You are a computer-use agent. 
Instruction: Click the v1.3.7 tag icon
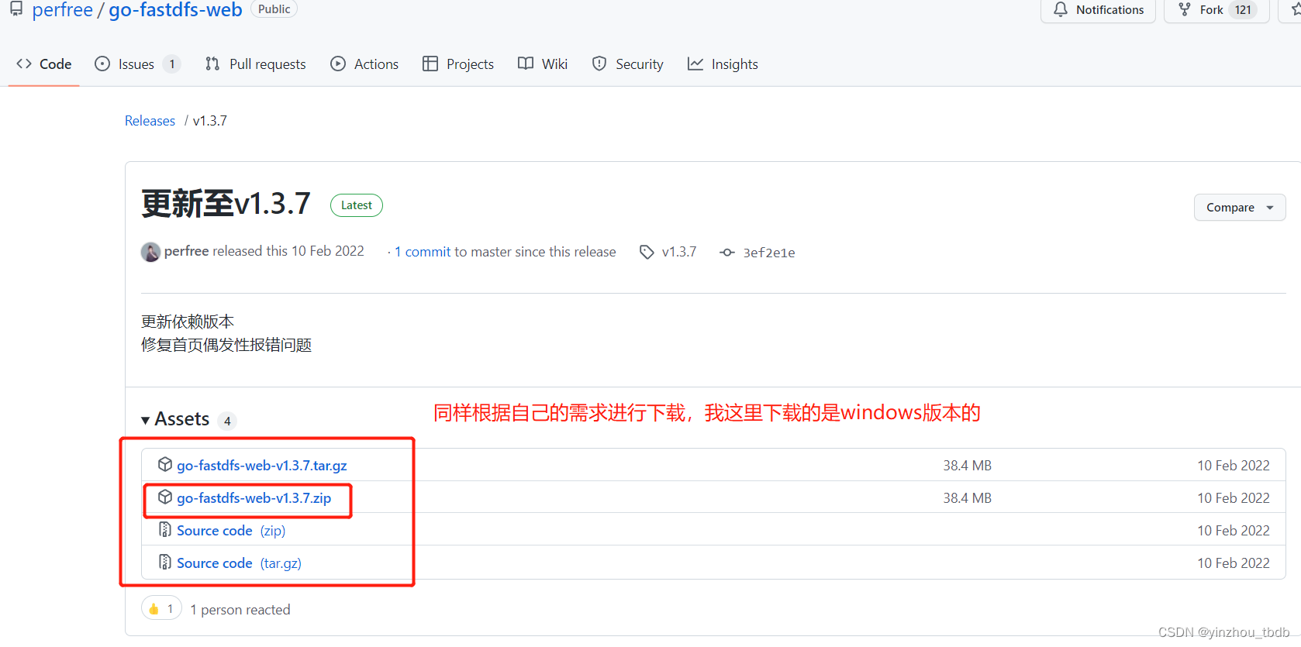pyautogui.click(x=647, y=252)
